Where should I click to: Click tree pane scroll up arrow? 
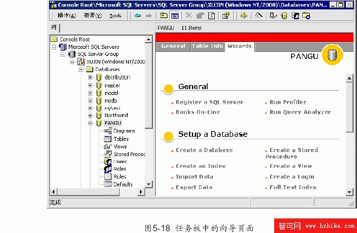[x=149, y=40]
